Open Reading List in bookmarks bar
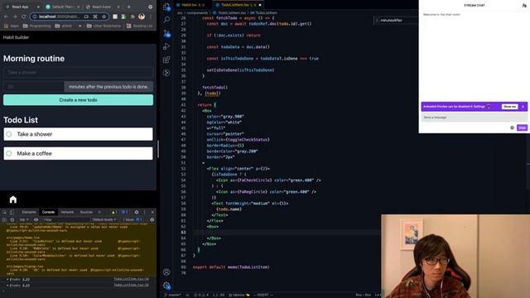 pyautogui.click(x=140, y=26)
